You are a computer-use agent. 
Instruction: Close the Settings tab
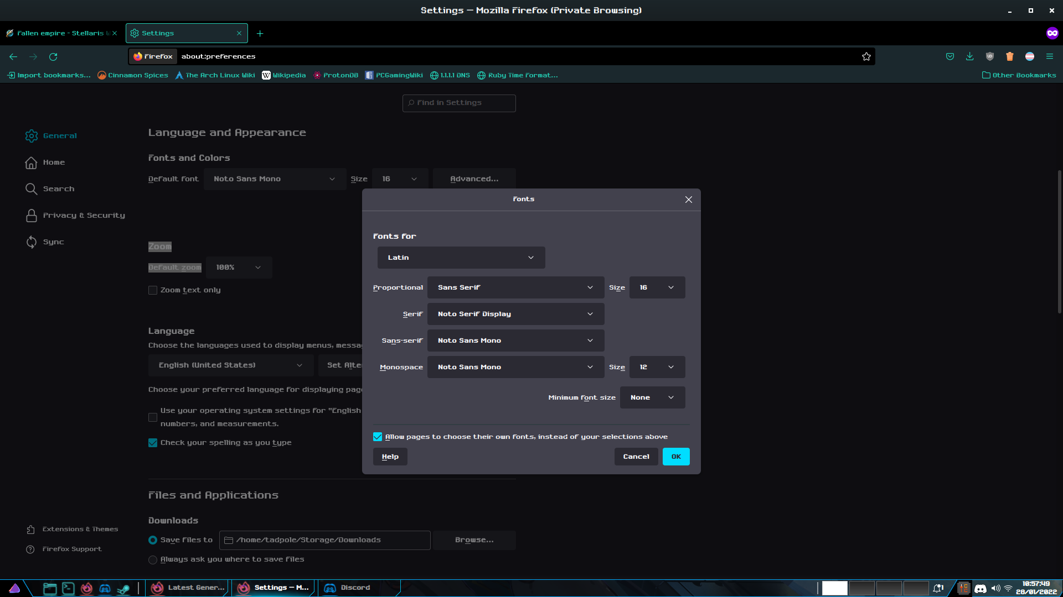point(239,33)
